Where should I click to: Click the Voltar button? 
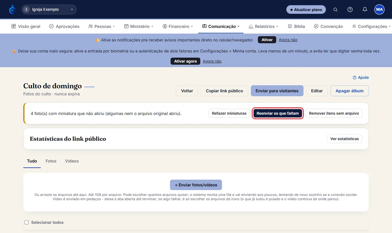click(x=187, y=91)
